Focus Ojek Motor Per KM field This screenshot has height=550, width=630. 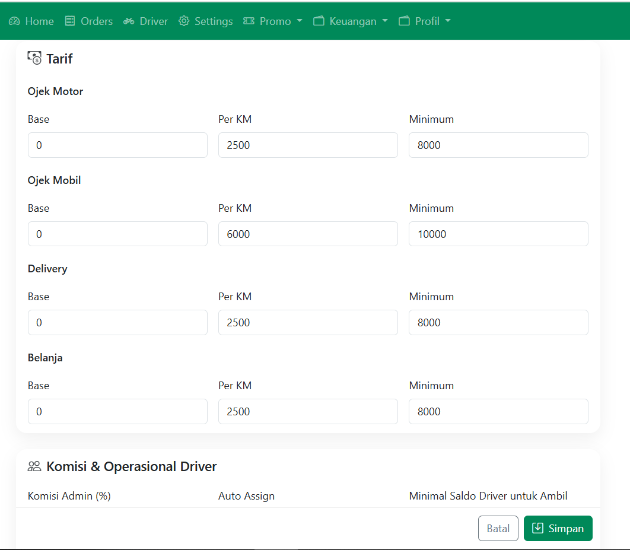pyautogui.click(x=308, y=145)
